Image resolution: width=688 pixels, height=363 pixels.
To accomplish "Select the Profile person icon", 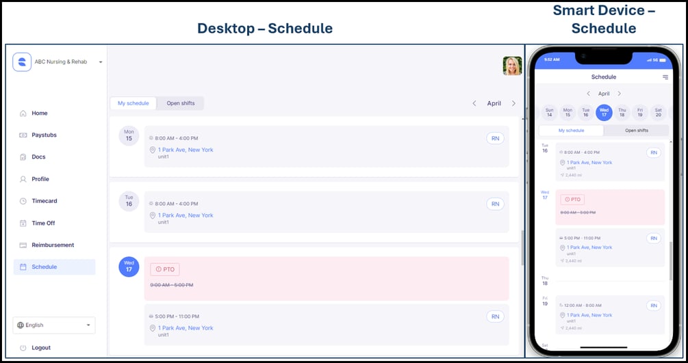I will [x=23, y=179].
